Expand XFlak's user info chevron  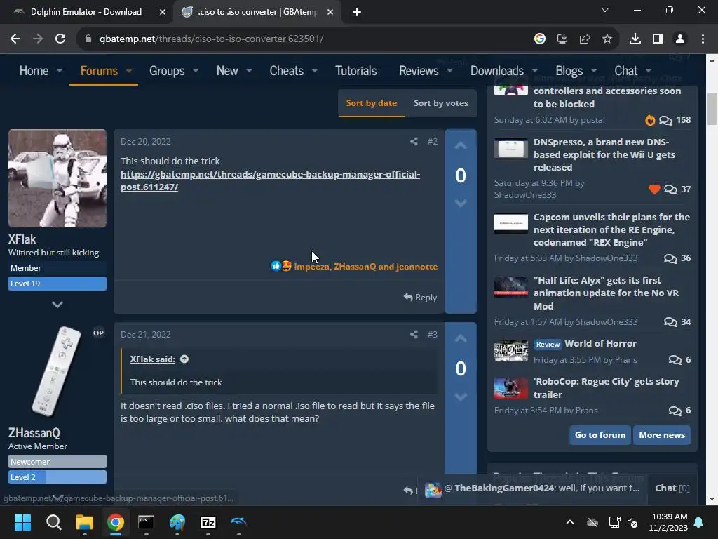(x=57, y=305)
